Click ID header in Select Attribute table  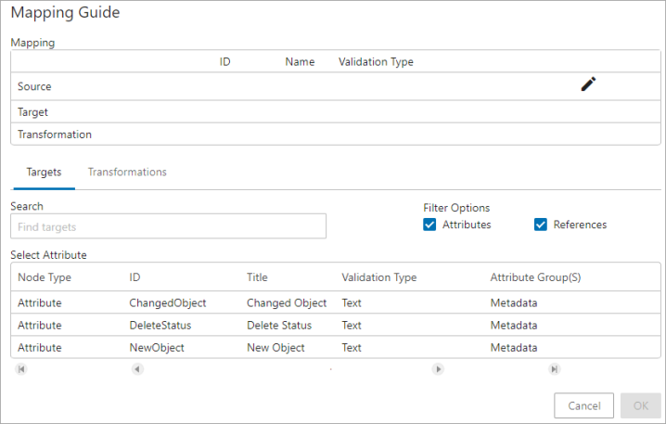134,277
